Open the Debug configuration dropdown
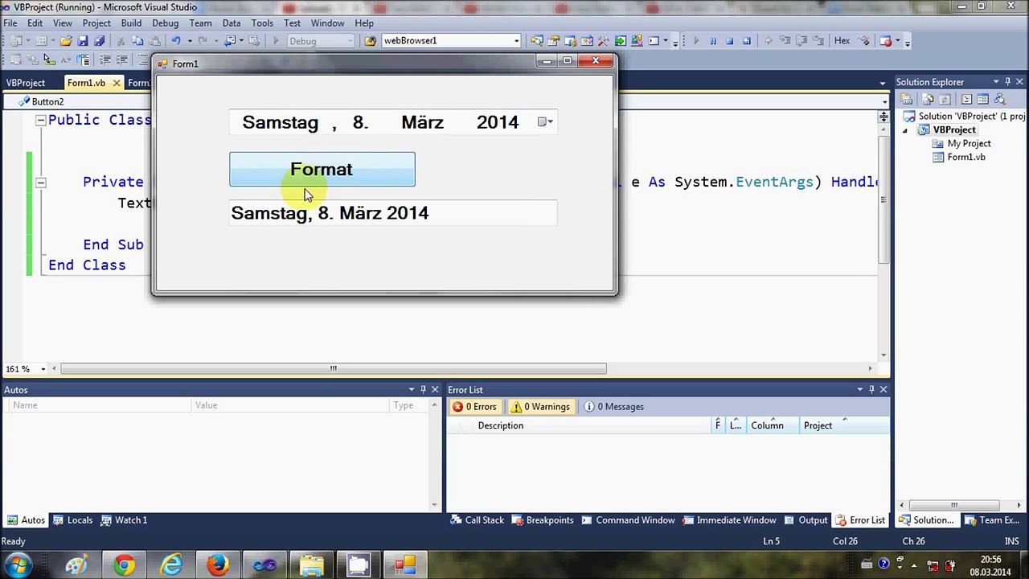 click(x=349, y=41)
